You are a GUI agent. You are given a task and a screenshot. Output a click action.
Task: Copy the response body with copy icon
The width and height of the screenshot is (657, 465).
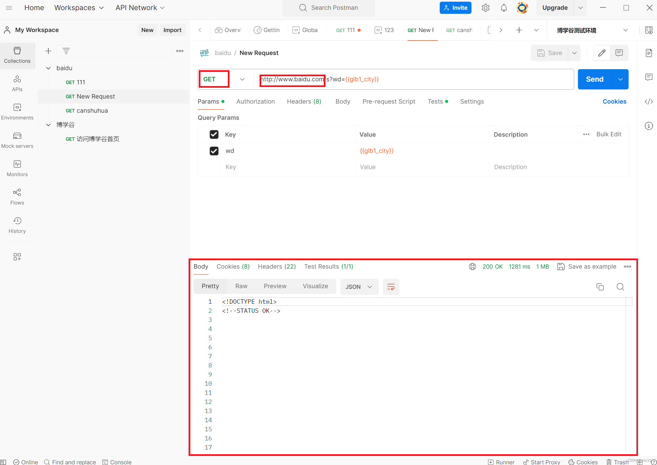[x=600, y=287]
